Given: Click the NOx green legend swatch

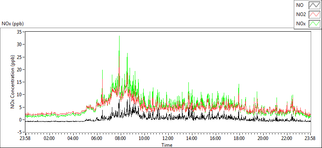Looking at the screenshot, I should 314,24.
